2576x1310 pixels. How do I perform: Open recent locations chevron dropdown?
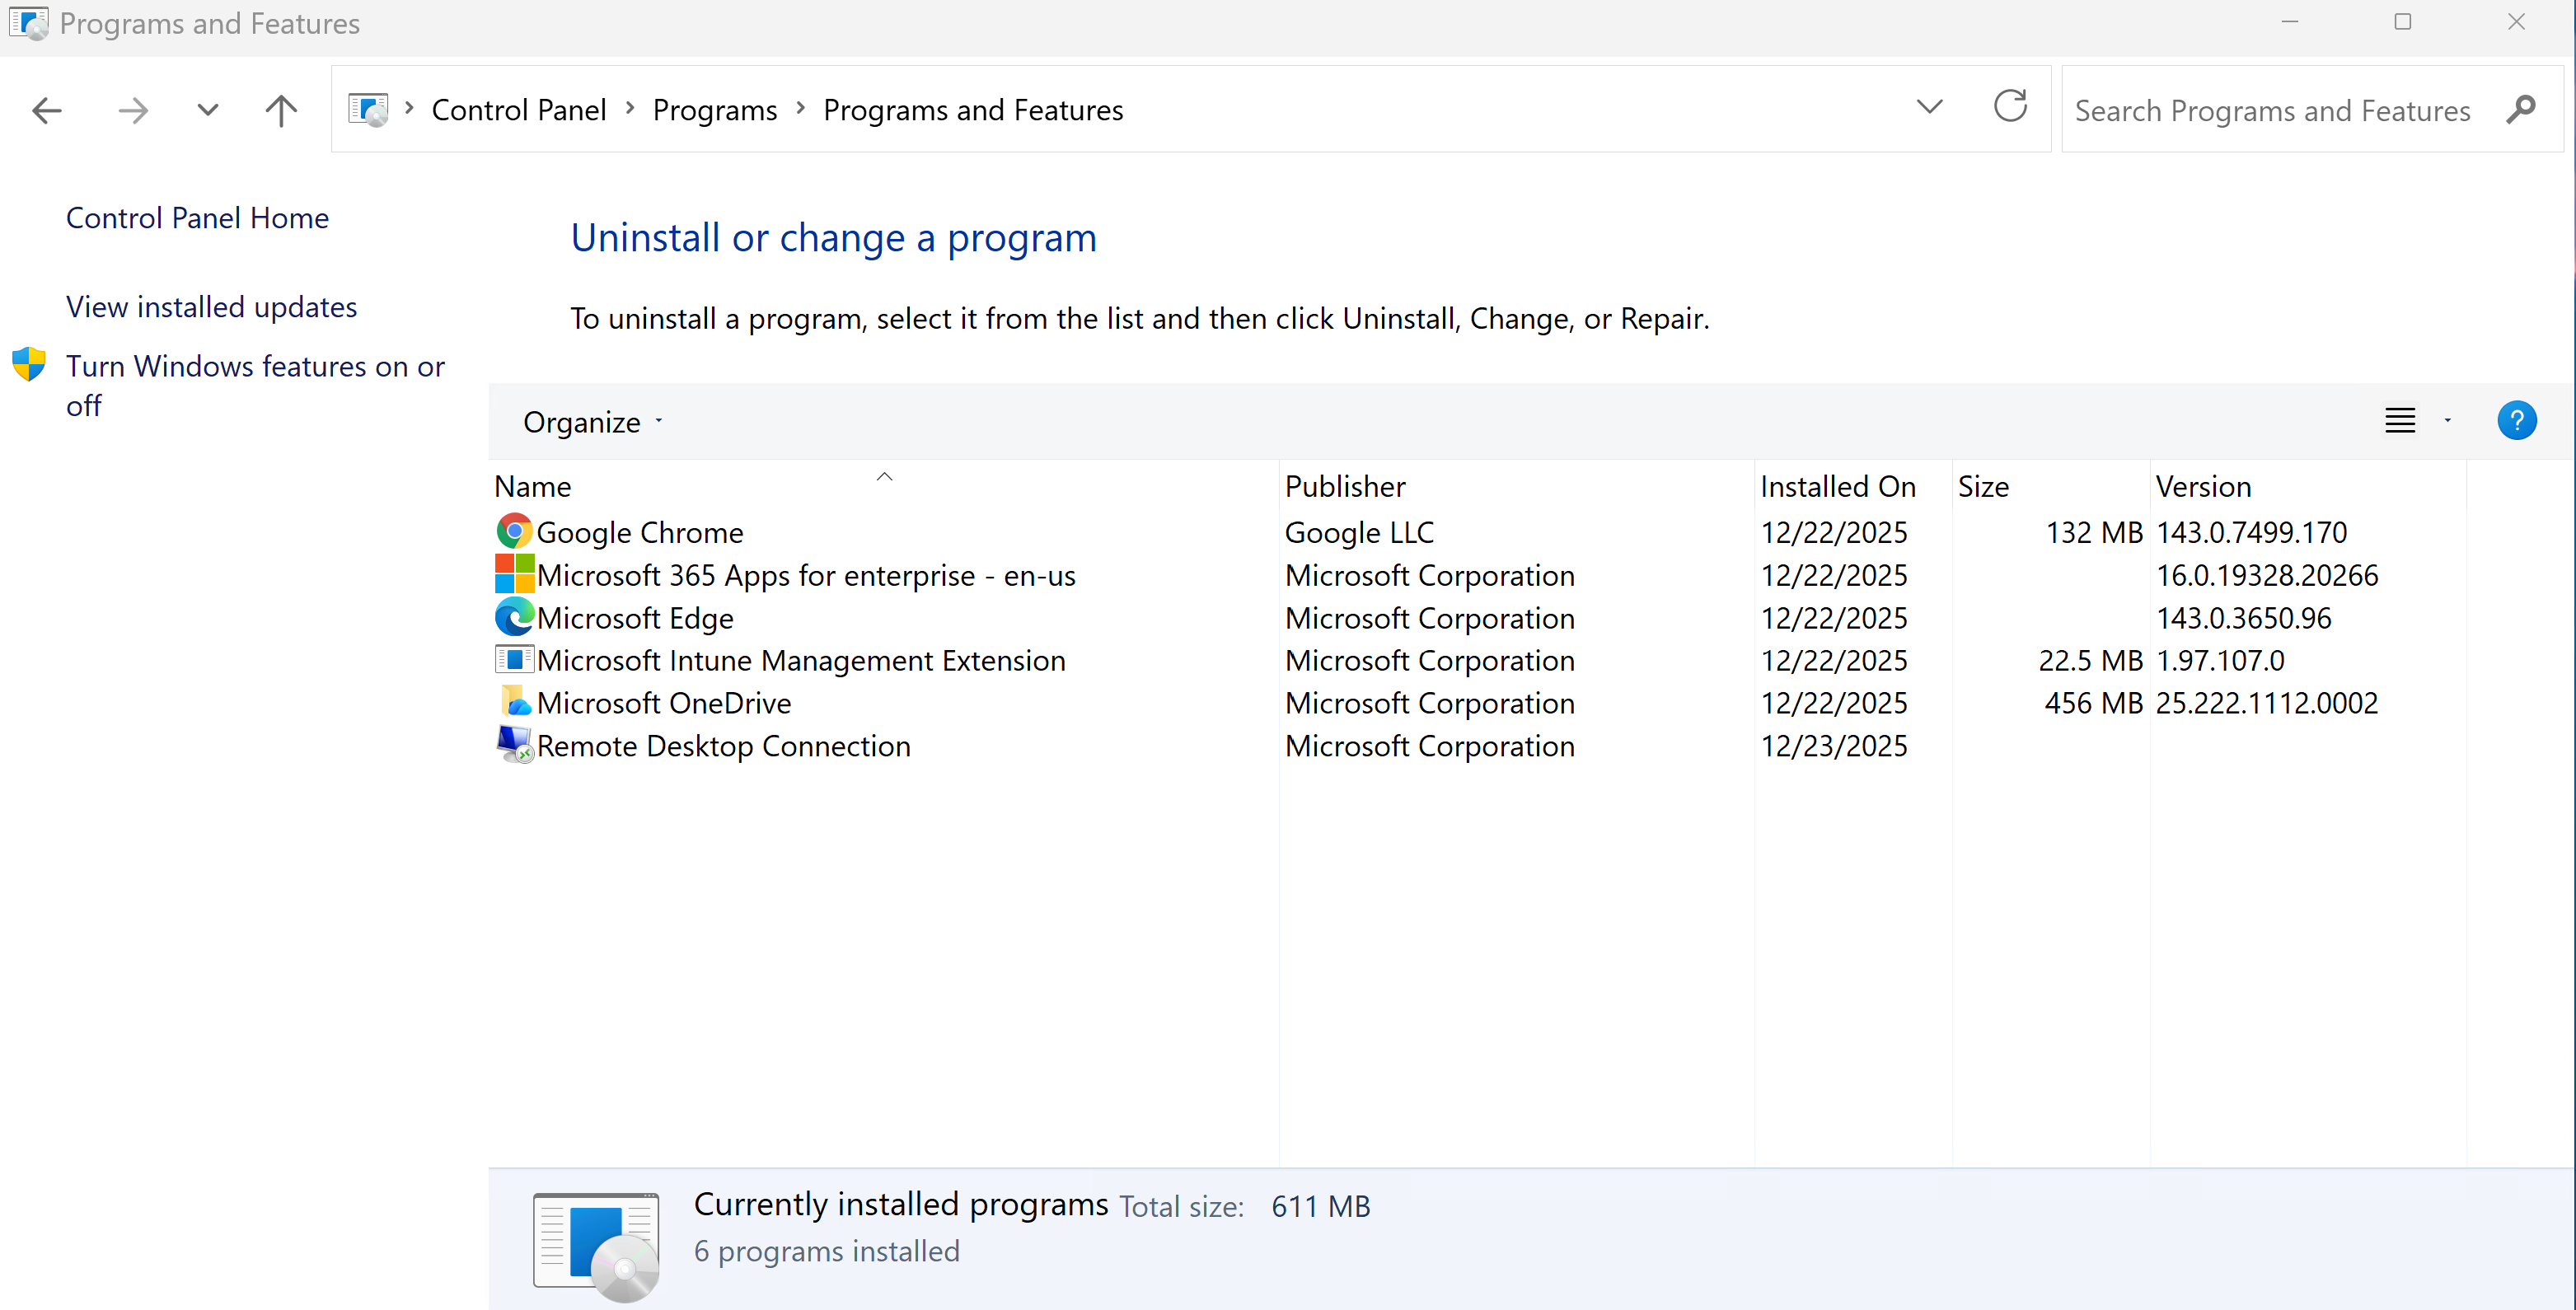click(x=207, y=110)
